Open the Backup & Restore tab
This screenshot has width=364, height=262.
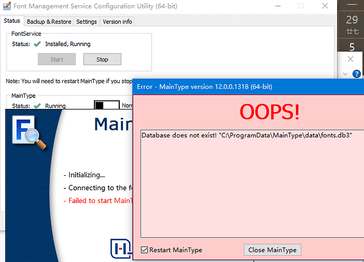(49, 22)
